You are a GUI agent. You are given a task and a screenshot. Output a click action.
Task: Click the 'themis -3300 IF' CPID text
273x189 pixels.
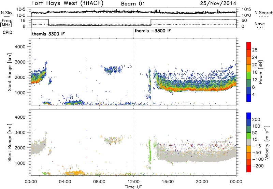153,31
